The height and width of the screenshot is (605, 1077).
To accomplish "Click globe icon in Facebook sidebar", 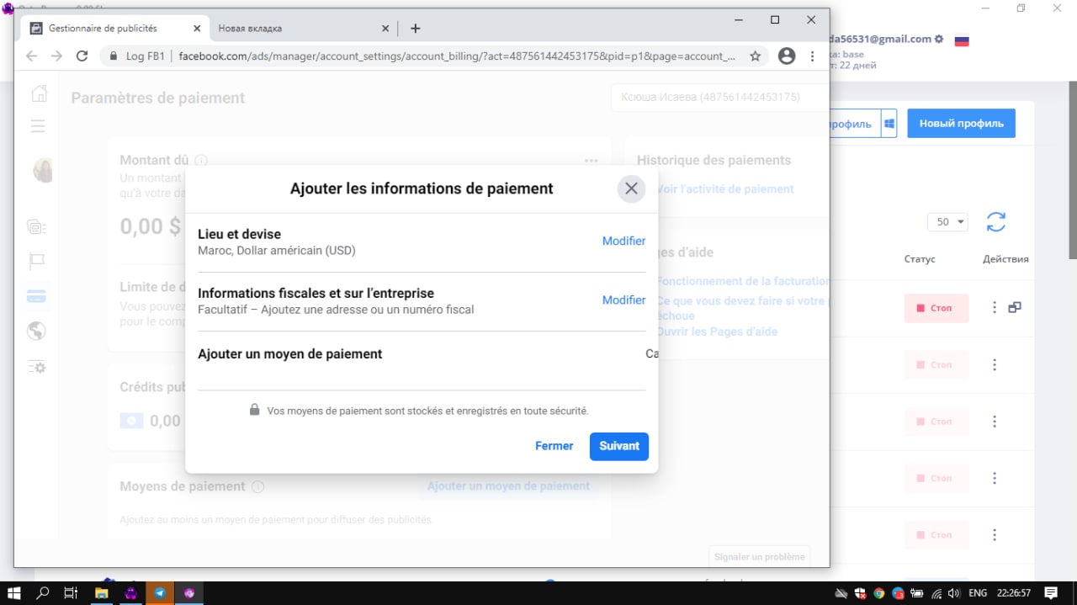I will click(x=36, y=332).
